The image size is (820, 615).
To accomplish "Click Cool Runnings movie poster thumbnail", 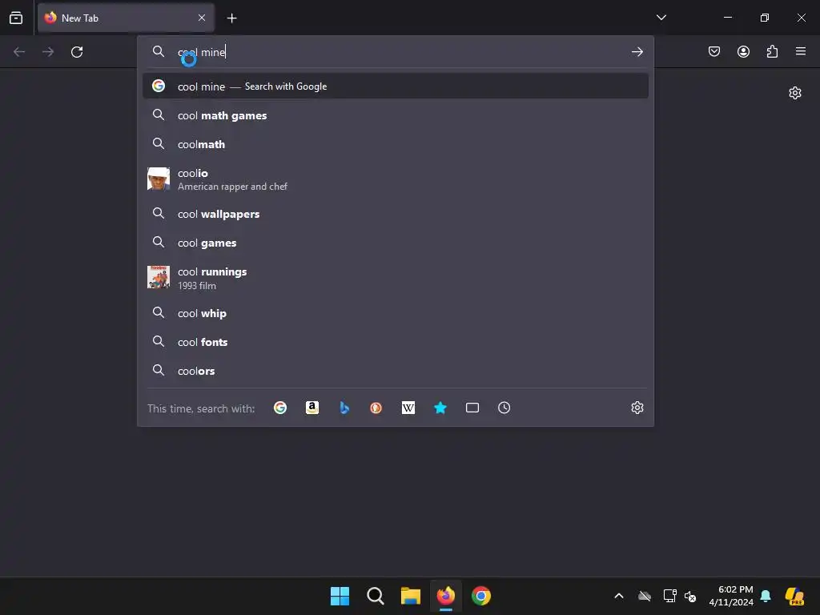I will click(159, 277).
